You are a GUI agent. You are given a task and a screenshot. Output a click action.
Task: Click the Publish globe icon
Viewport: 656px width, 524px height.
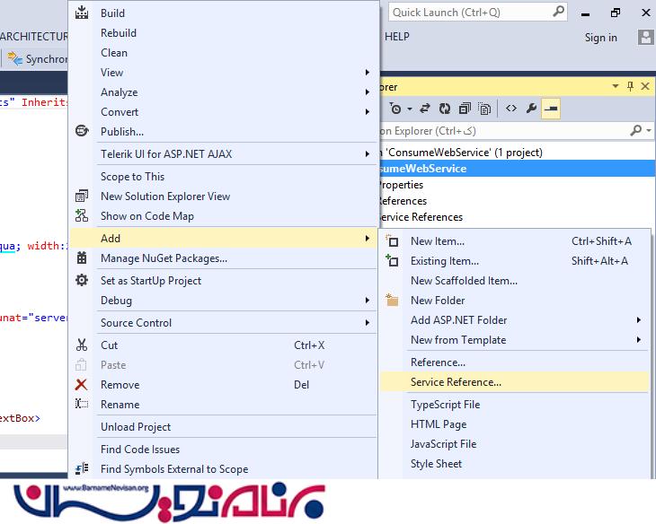pyautogui.click(x=82, y=131)
